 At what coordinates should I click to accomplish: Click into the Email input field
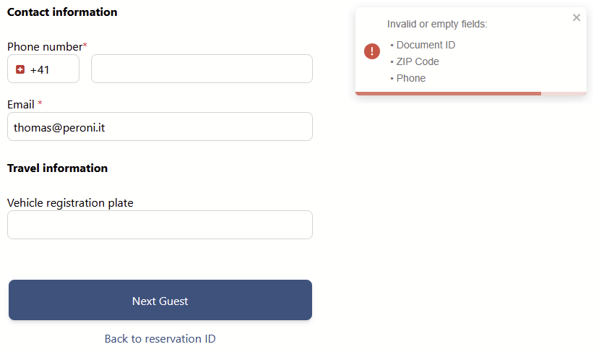tap(160, 127)
